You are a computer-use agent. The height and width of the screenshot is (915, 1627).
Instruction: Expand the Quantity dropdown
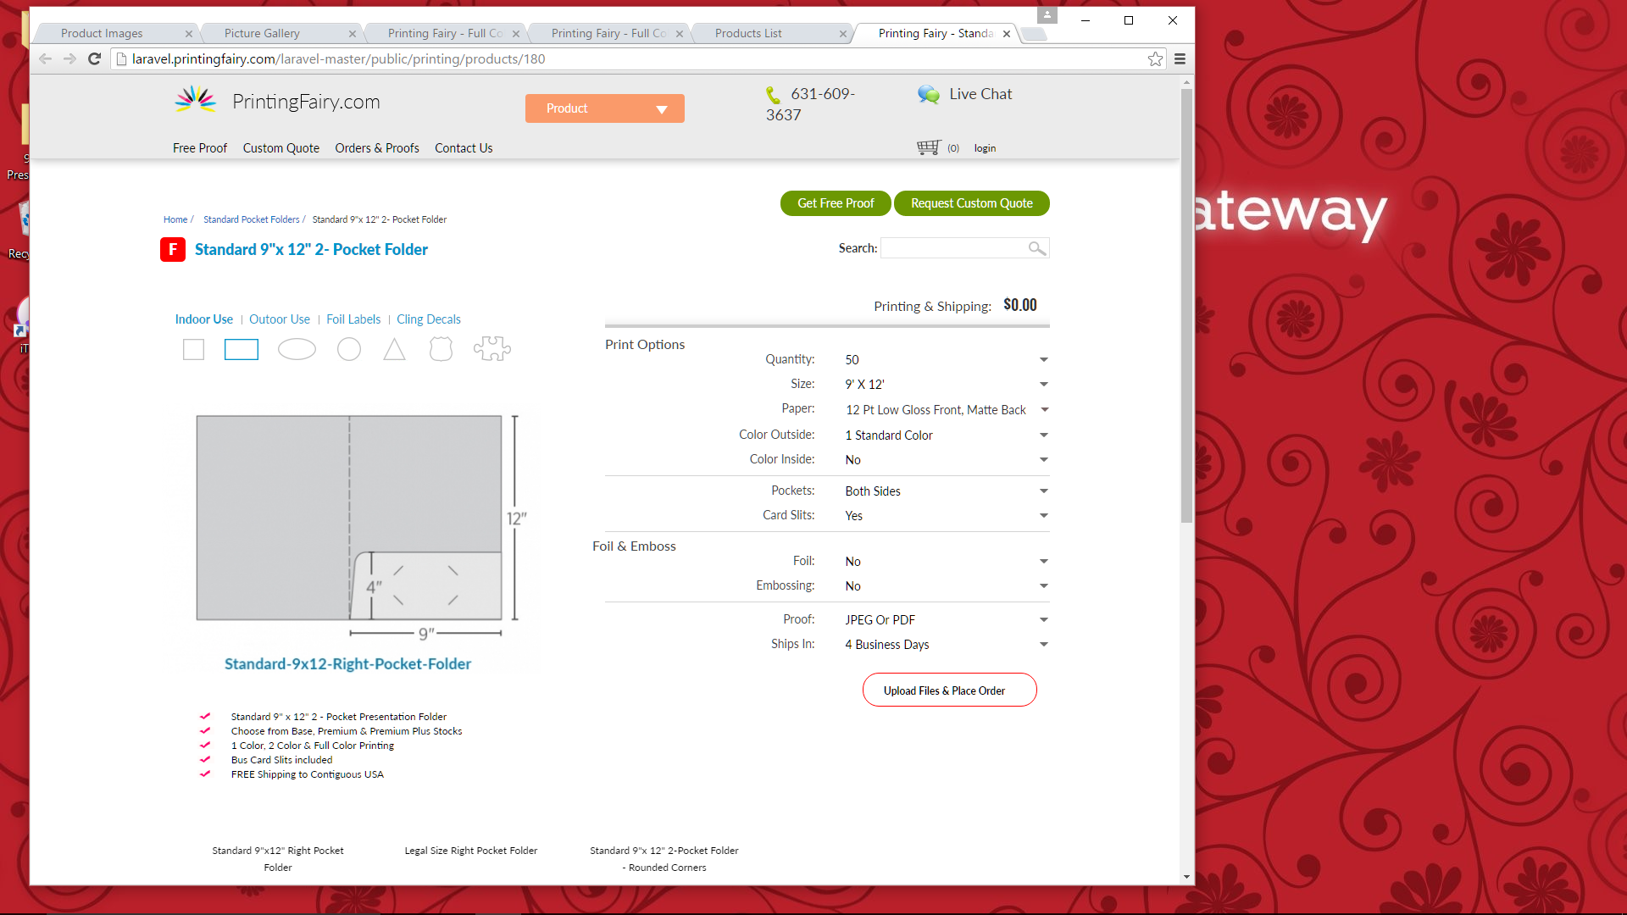click(946, 360)
